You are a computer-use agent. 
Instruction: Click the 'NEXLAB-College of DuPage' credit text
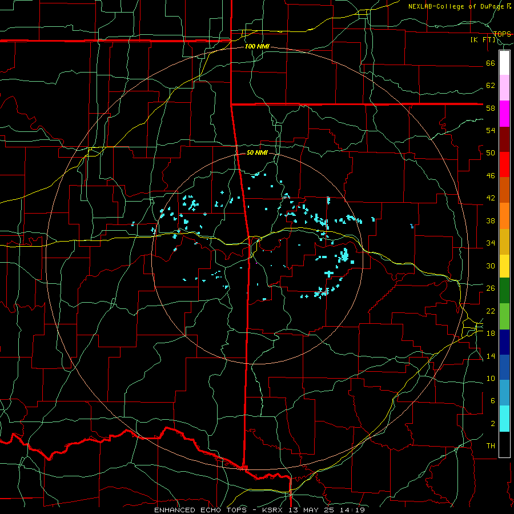coord(456,6)
